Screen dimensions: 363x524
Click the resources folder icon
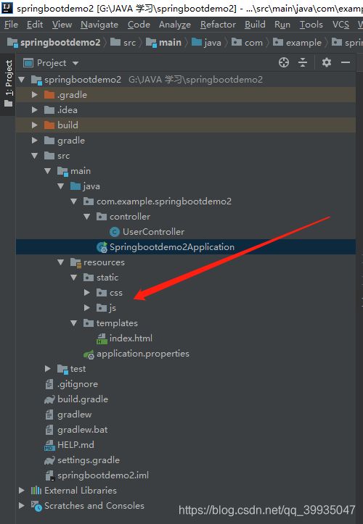click(x=76, y=262)
